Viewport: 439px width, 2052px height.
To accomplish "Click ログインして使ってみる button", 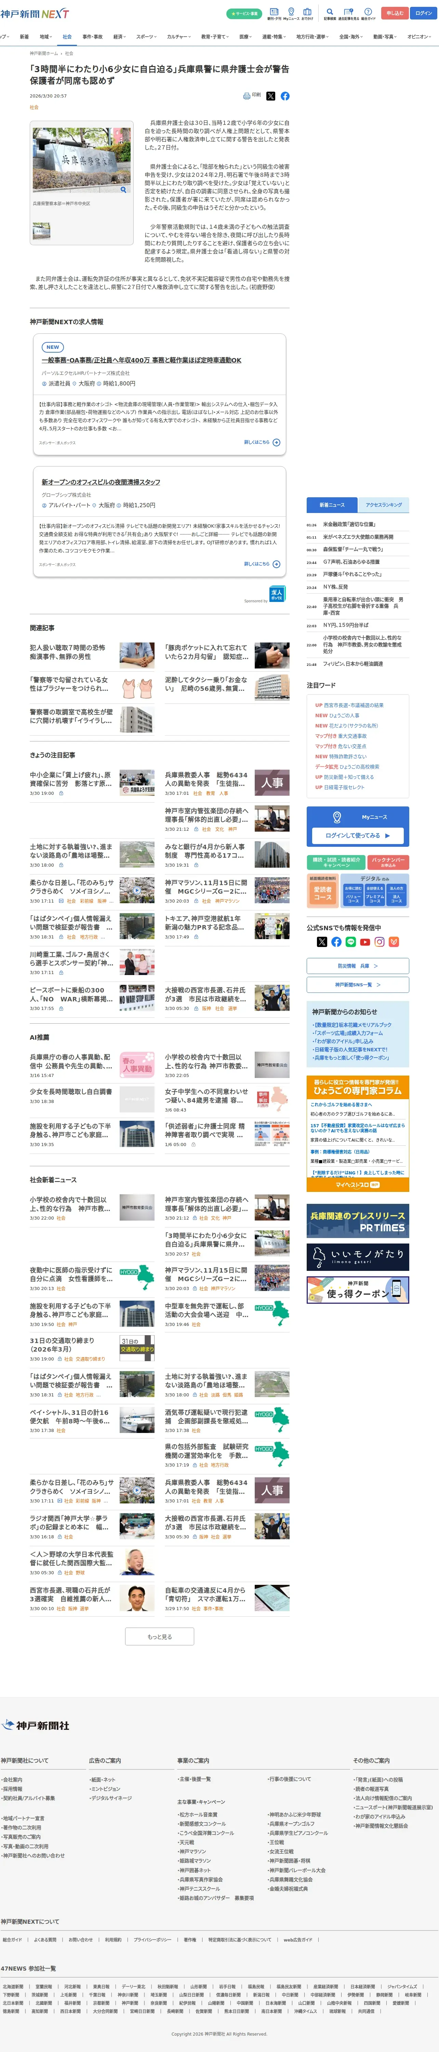I will (x=358, y=836).
